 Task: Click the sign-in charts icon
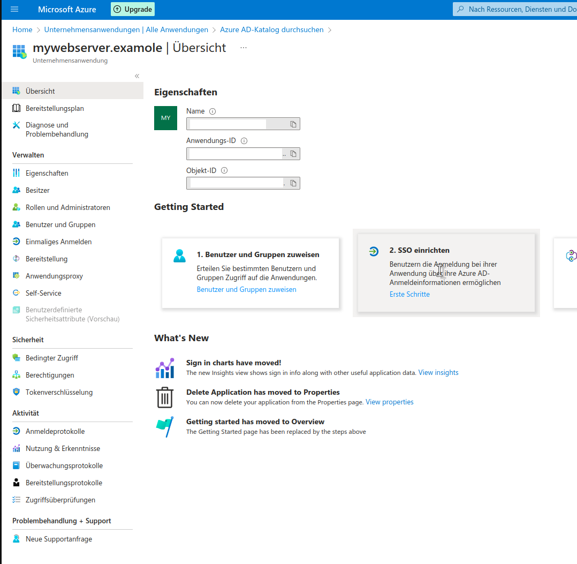pyautogui.click(x=165, y=368)
